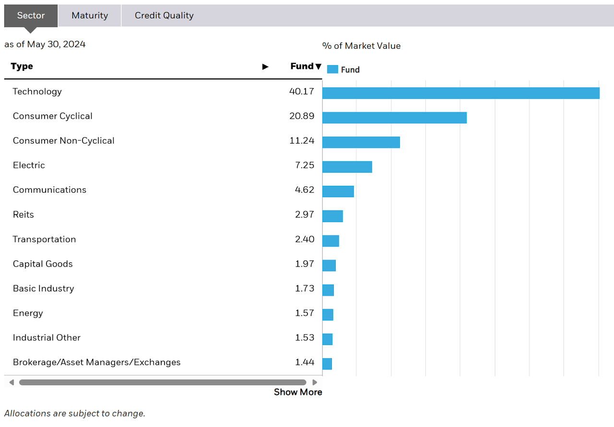The height and width of the screenshot is (427, 614).
Task: Click the Type column header
Action: [x=22, y=66]
